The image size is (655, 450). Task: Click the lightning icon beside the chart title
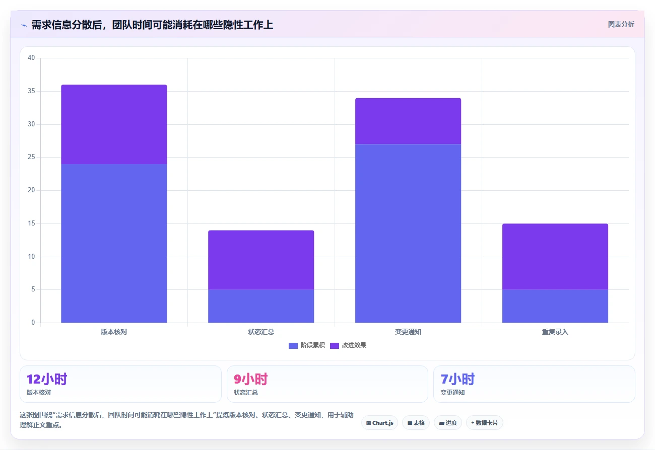tap(24, 25)
